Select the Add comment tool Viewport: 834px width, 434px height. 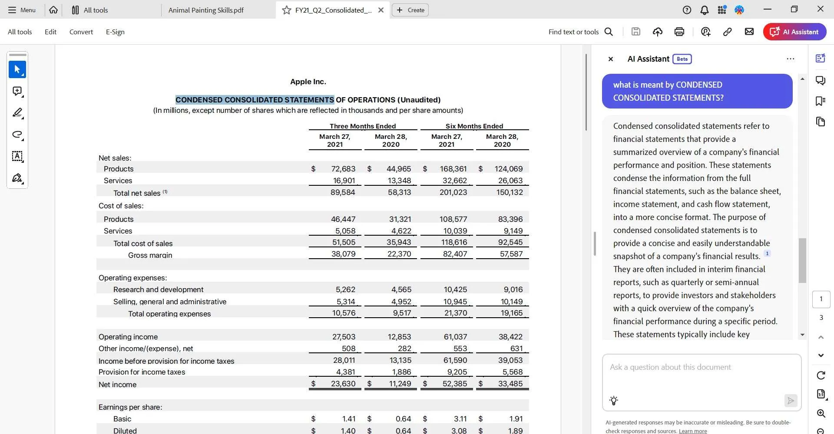[17, 91]
